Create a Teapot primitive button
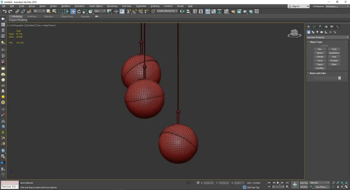Screen dimensions: 350x190 pyautogui.click(x=320, y=65)
